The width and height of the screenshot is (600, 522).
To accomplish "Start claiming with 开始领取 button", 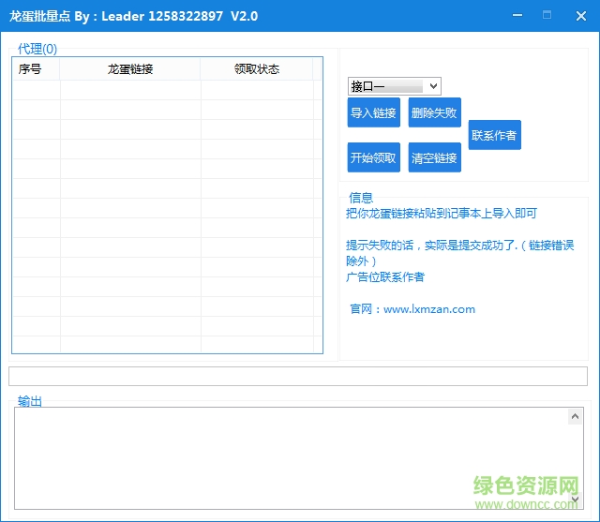I will click(x=373, y=157).
